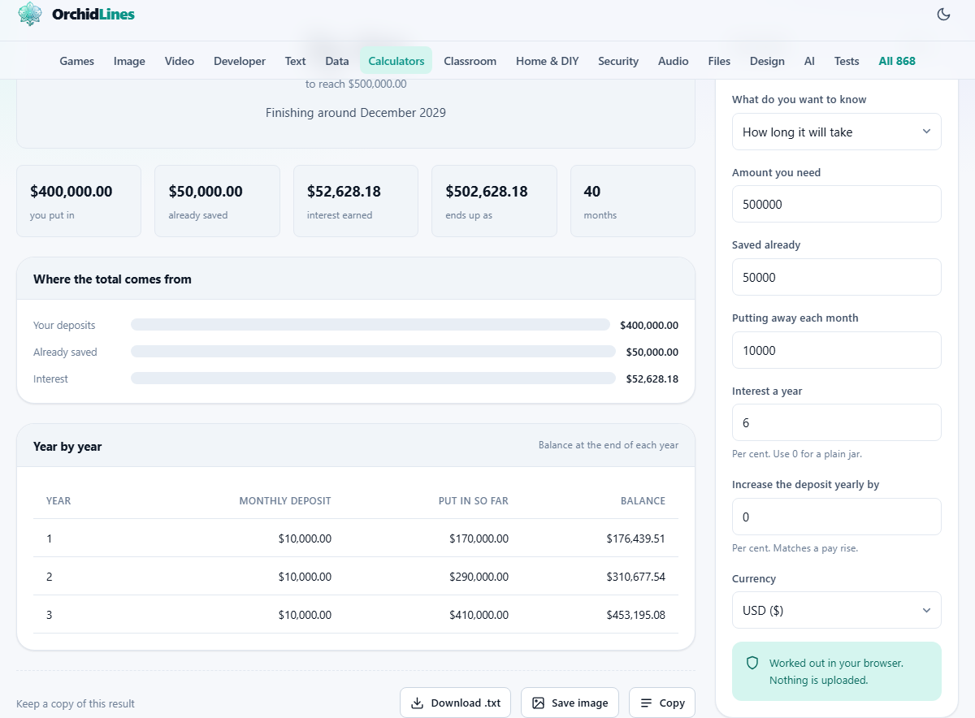975x718 pixels.
Task: Open the Data category
Action: (337, 61)
